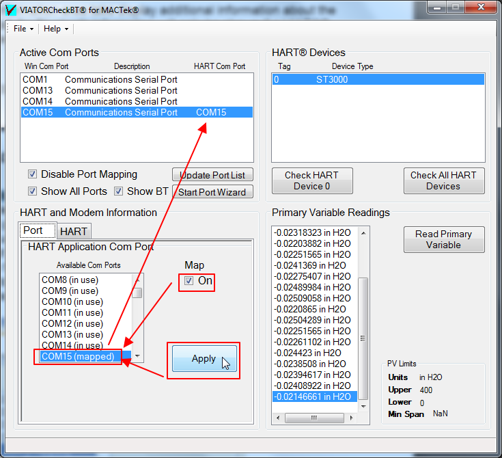
Task: Toggle Show BT checkbox
Action: [x=118, y=191]
